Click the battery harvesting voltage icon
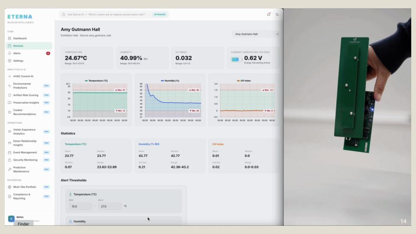The image size is (416, 234). pyautogui.click(x=236, y=59)
